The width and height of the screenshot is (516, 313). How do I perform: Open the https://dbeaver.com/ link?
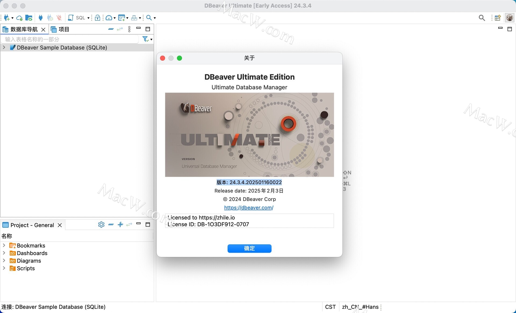[249, 208]
